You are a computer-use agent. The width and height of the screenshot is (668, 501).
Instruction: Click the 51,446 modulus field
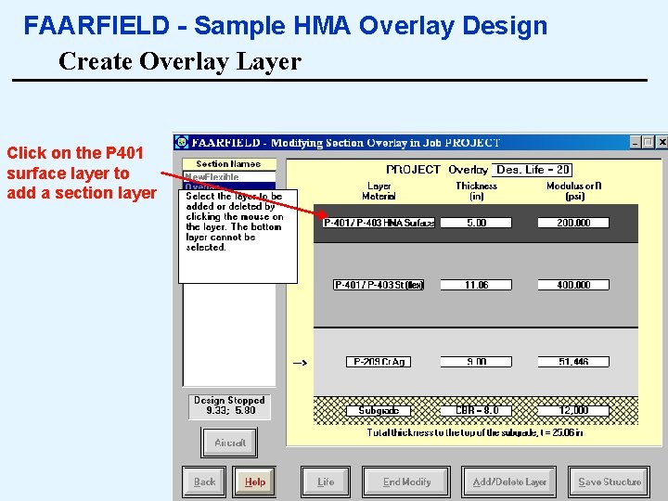tap(573, 362)
